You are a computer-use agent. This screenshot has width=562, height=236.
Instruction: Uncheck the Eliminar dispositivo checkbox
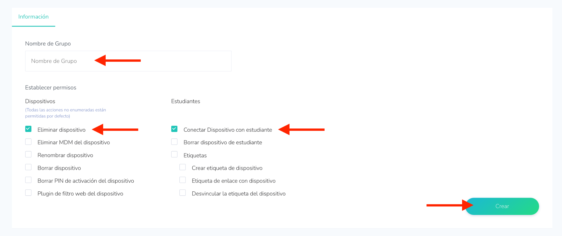point(28,129)
